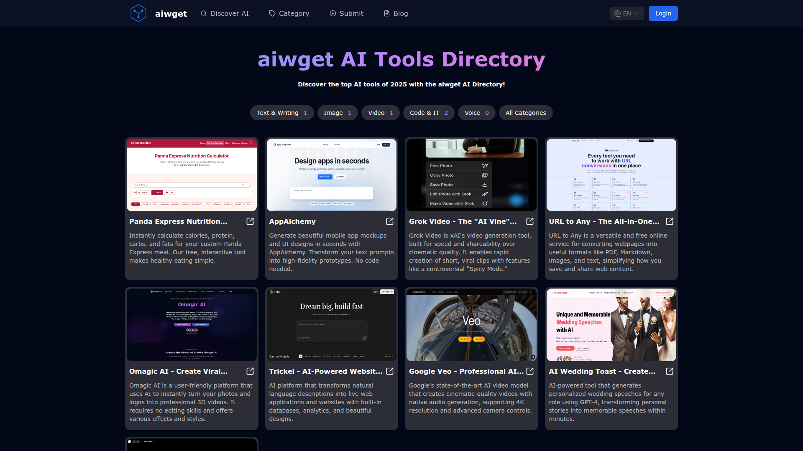
Task: Click the Trickel 'Dream big, build fast' thumbnail
Action: coord(332,325)
